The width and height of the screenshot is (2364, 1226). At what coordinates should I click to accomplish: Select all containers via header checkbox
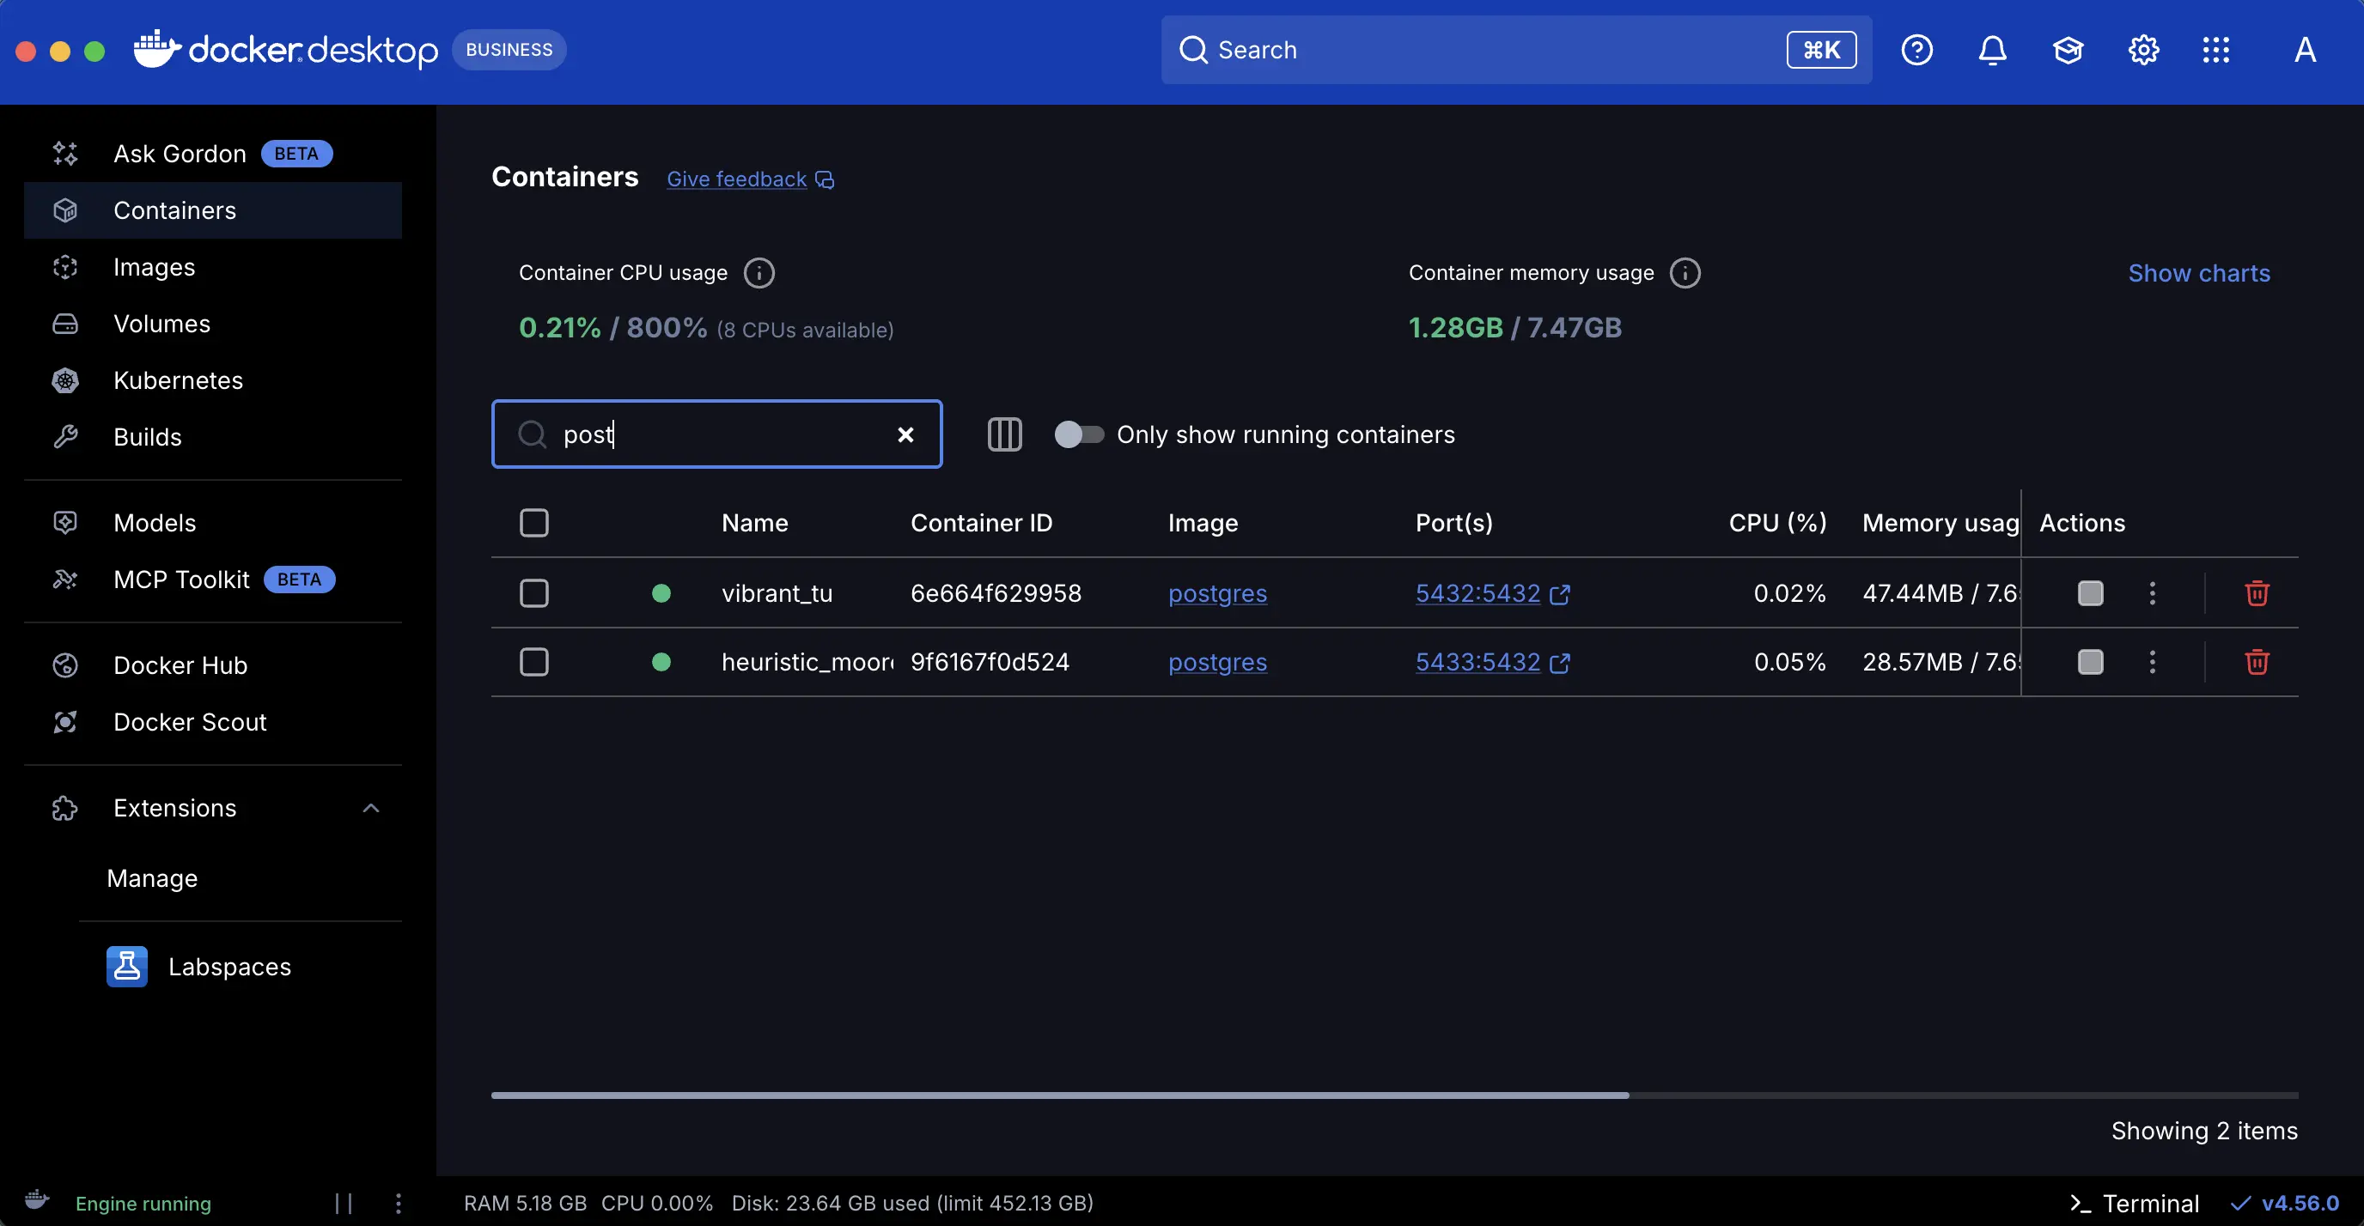click(x=534, y=522)
